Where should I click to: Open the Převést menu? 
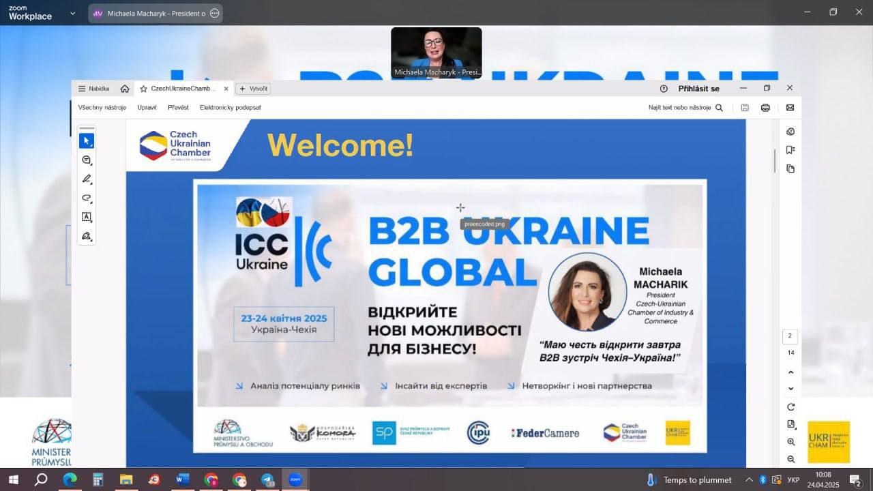(178, 108)
